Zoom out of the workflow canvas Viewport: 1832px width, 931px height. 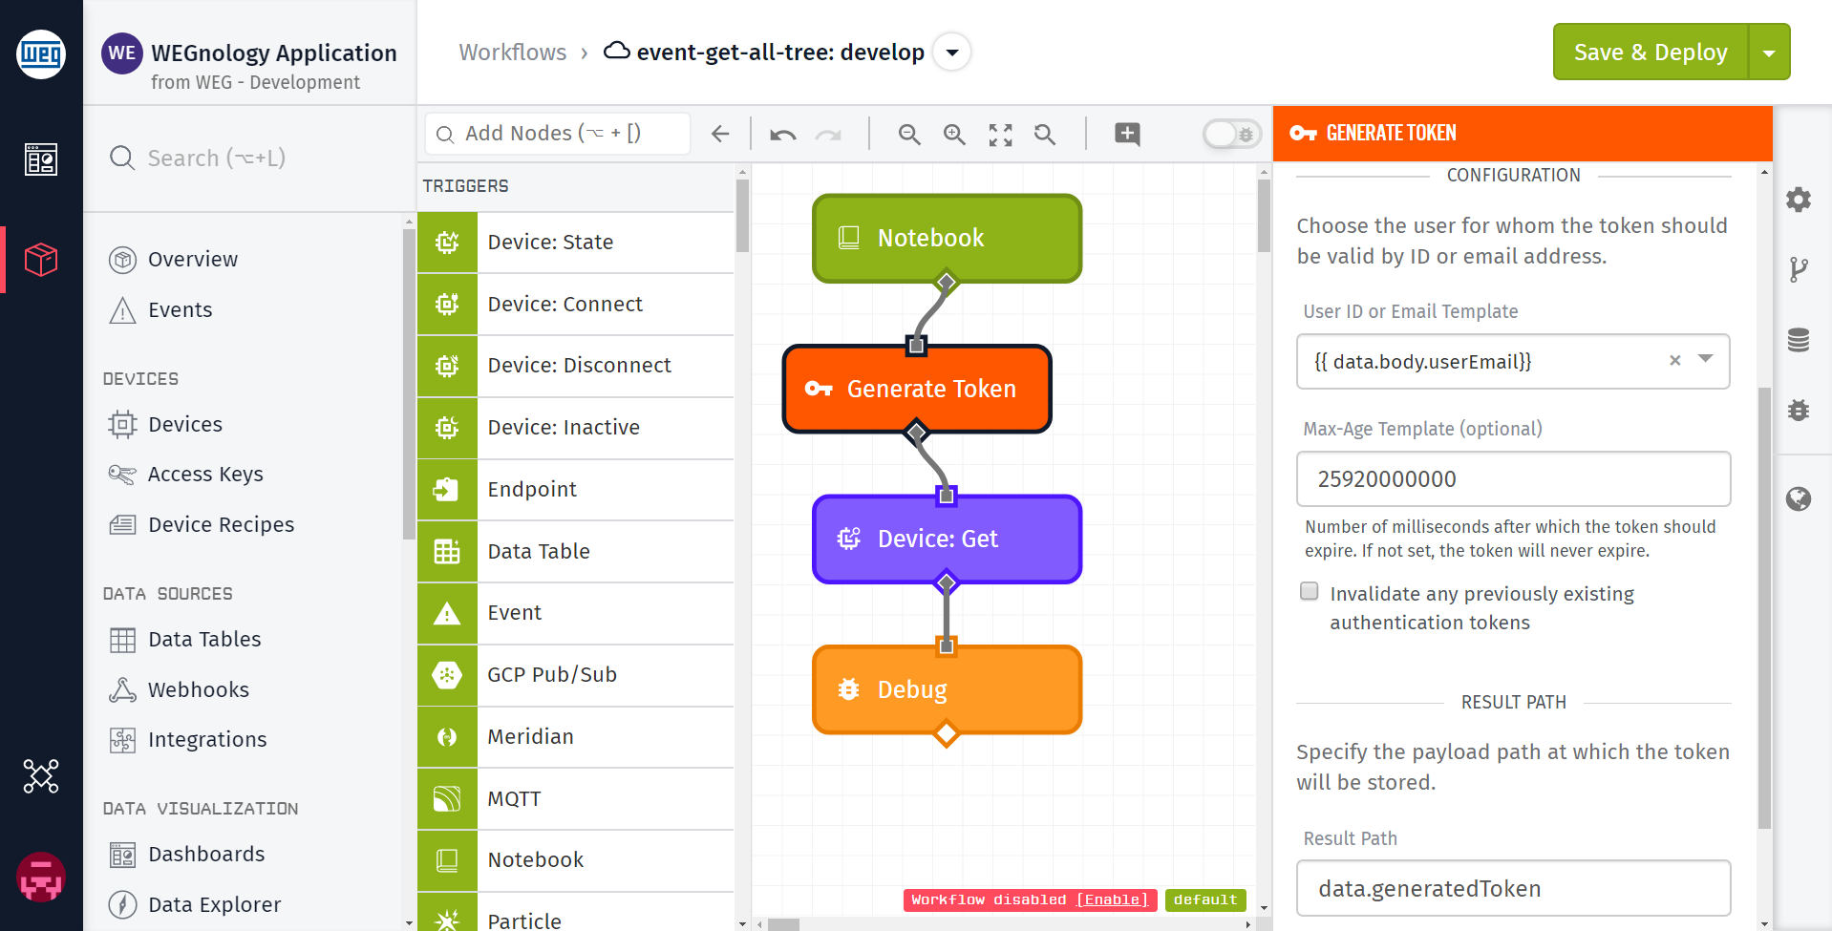click(909, 135)
